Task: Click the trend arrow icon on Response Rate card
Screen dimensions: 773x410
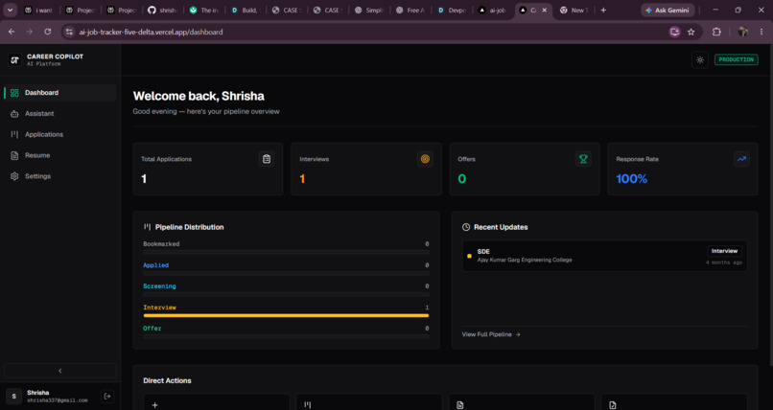Action: click(x=741, y=159)
